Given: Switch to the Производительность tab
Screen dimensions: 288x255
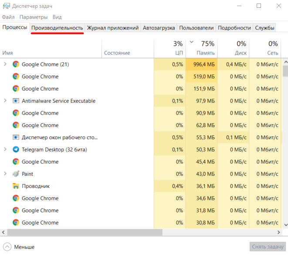Looking at the screenshot, I should point(57,28).
